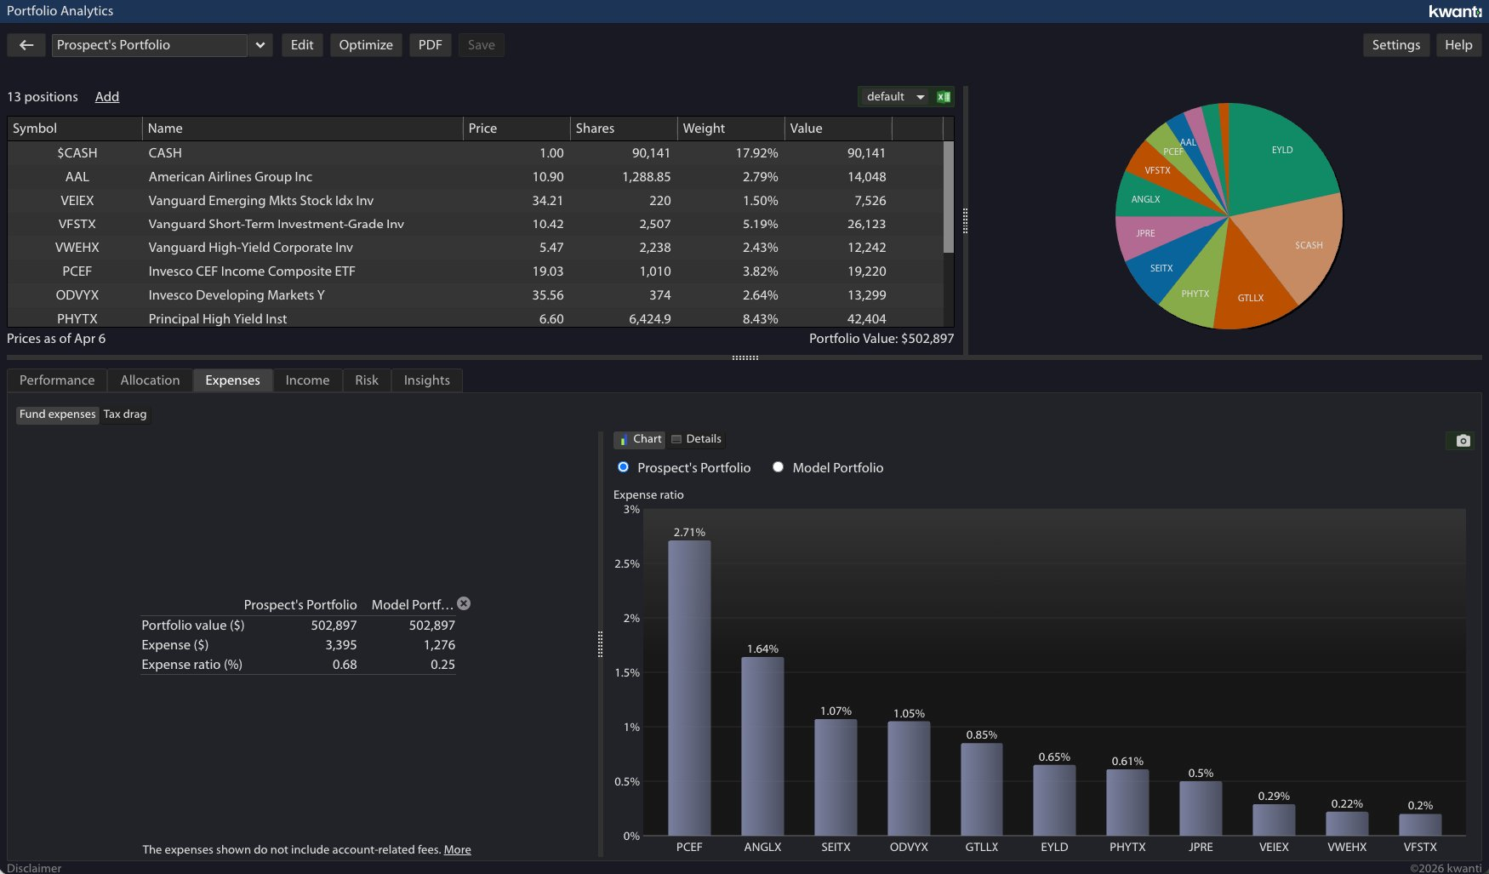Open Help
Viewport: 1489px width, 874px height.
[1458, 45]
